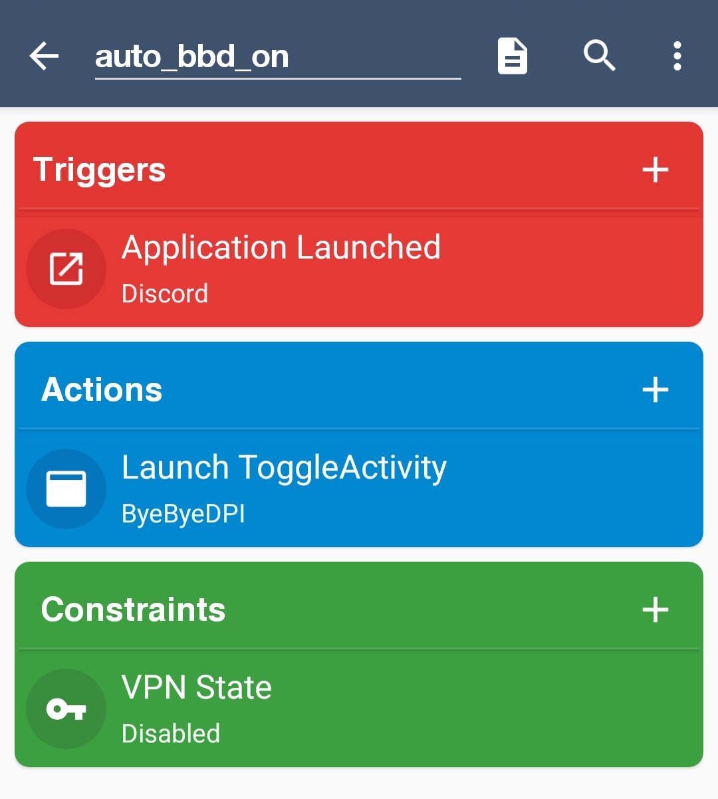This screenshot has height=799, width=718.
Task: Tap the Disabled VPN state text
Action: 171,734
